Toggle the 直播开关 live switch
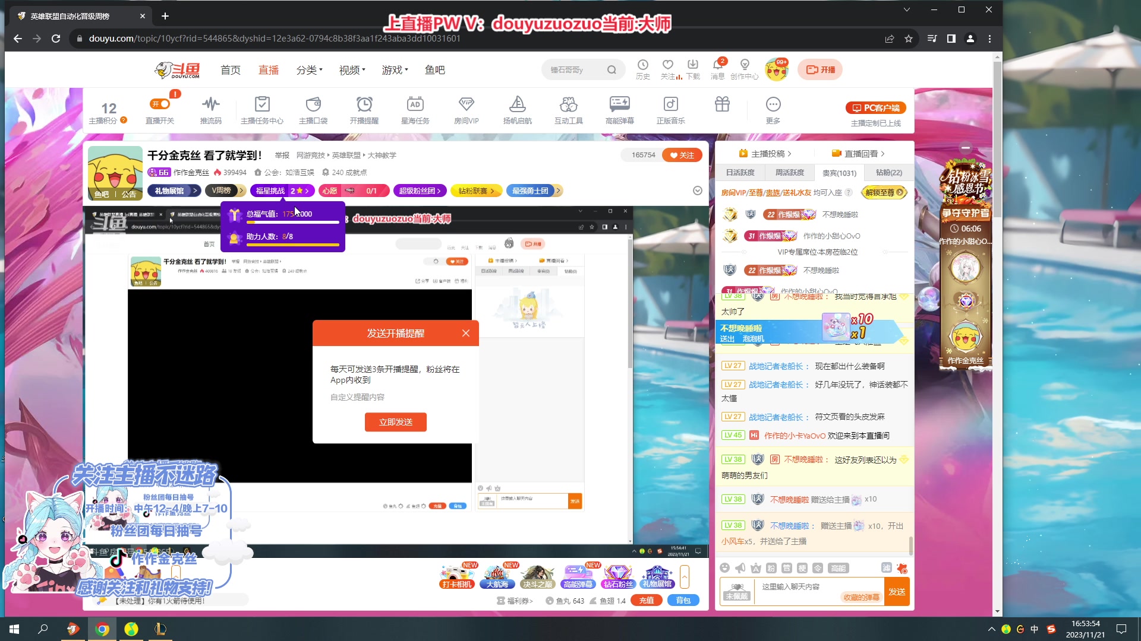The height and width of the screenshot is (641, 1141). coord(160,104)
